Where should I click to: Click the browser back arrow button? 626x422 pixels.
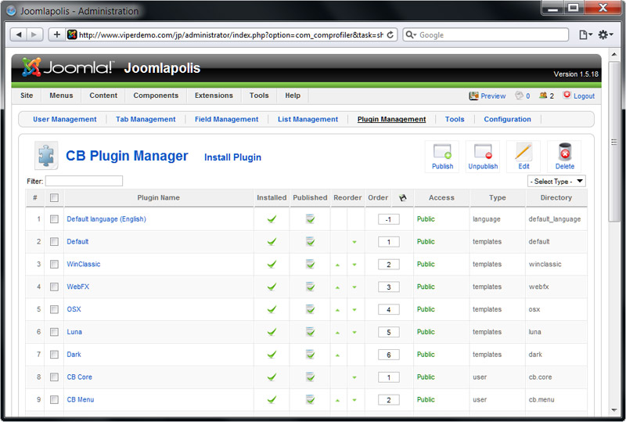[18, 34]
